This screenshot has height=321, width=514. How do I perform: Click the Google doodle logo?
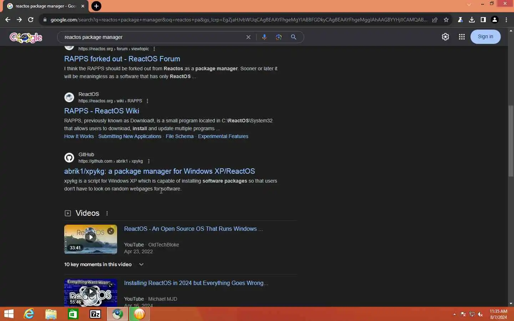(26, 37)
